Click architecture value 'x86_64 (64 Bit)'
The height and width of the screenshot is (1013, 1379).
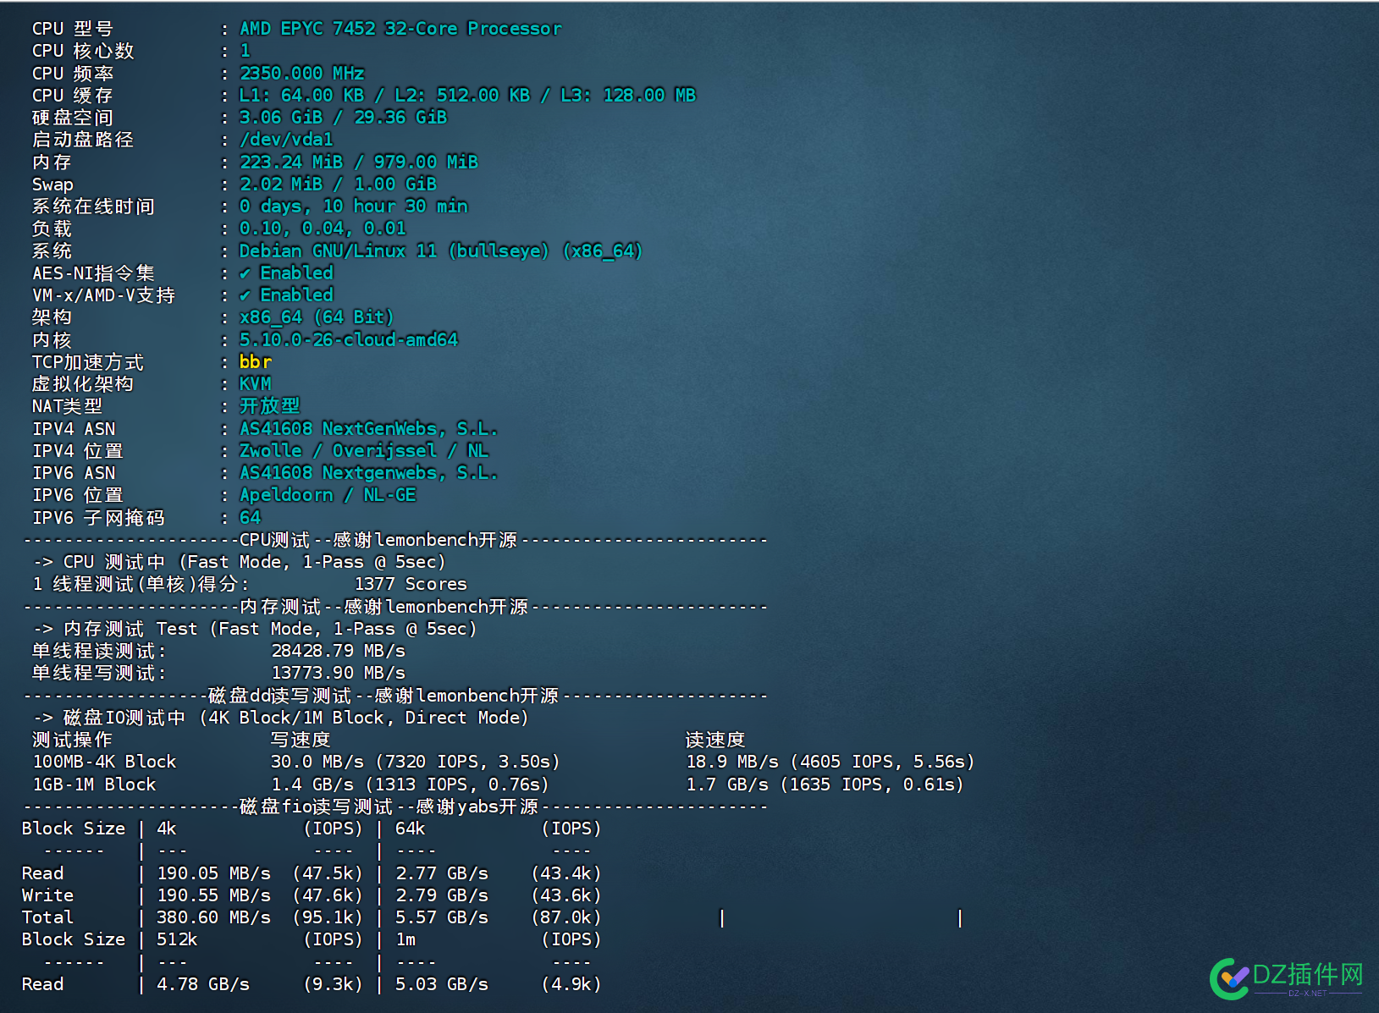click(317, 317)
